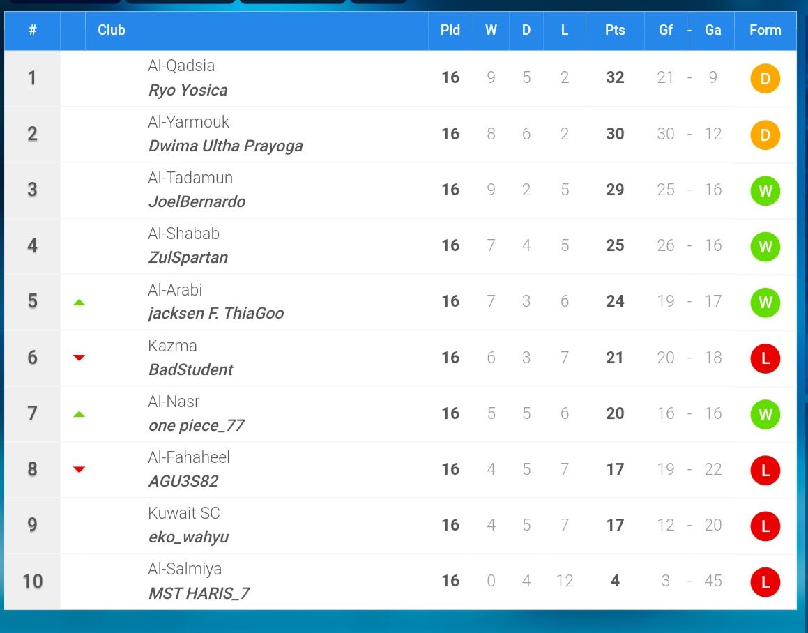Click Al-Tadamun's green W form badge

765,191
